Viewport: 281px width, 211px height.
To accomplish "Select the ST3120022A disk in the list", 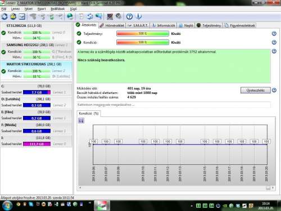I will point(36,32).
